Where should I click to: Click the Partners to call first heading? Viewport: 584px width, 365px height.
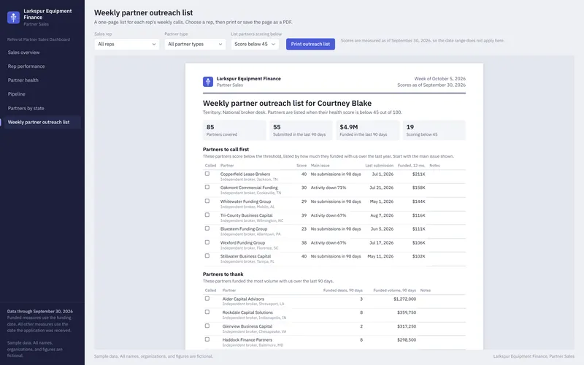click(226, 150)
